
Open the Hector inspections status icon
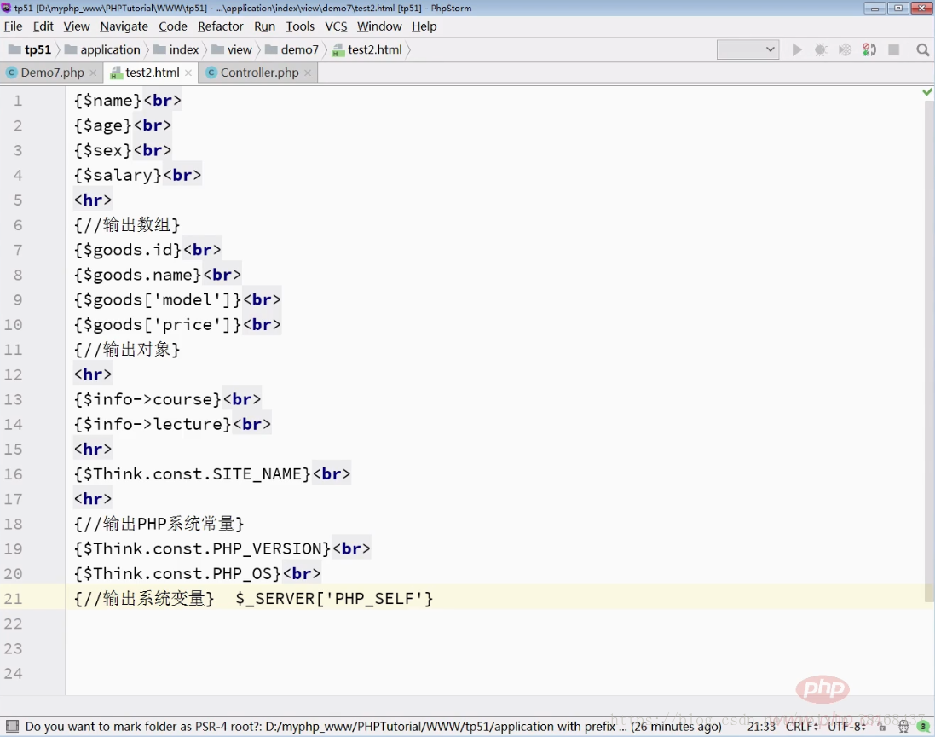(904, 728)
